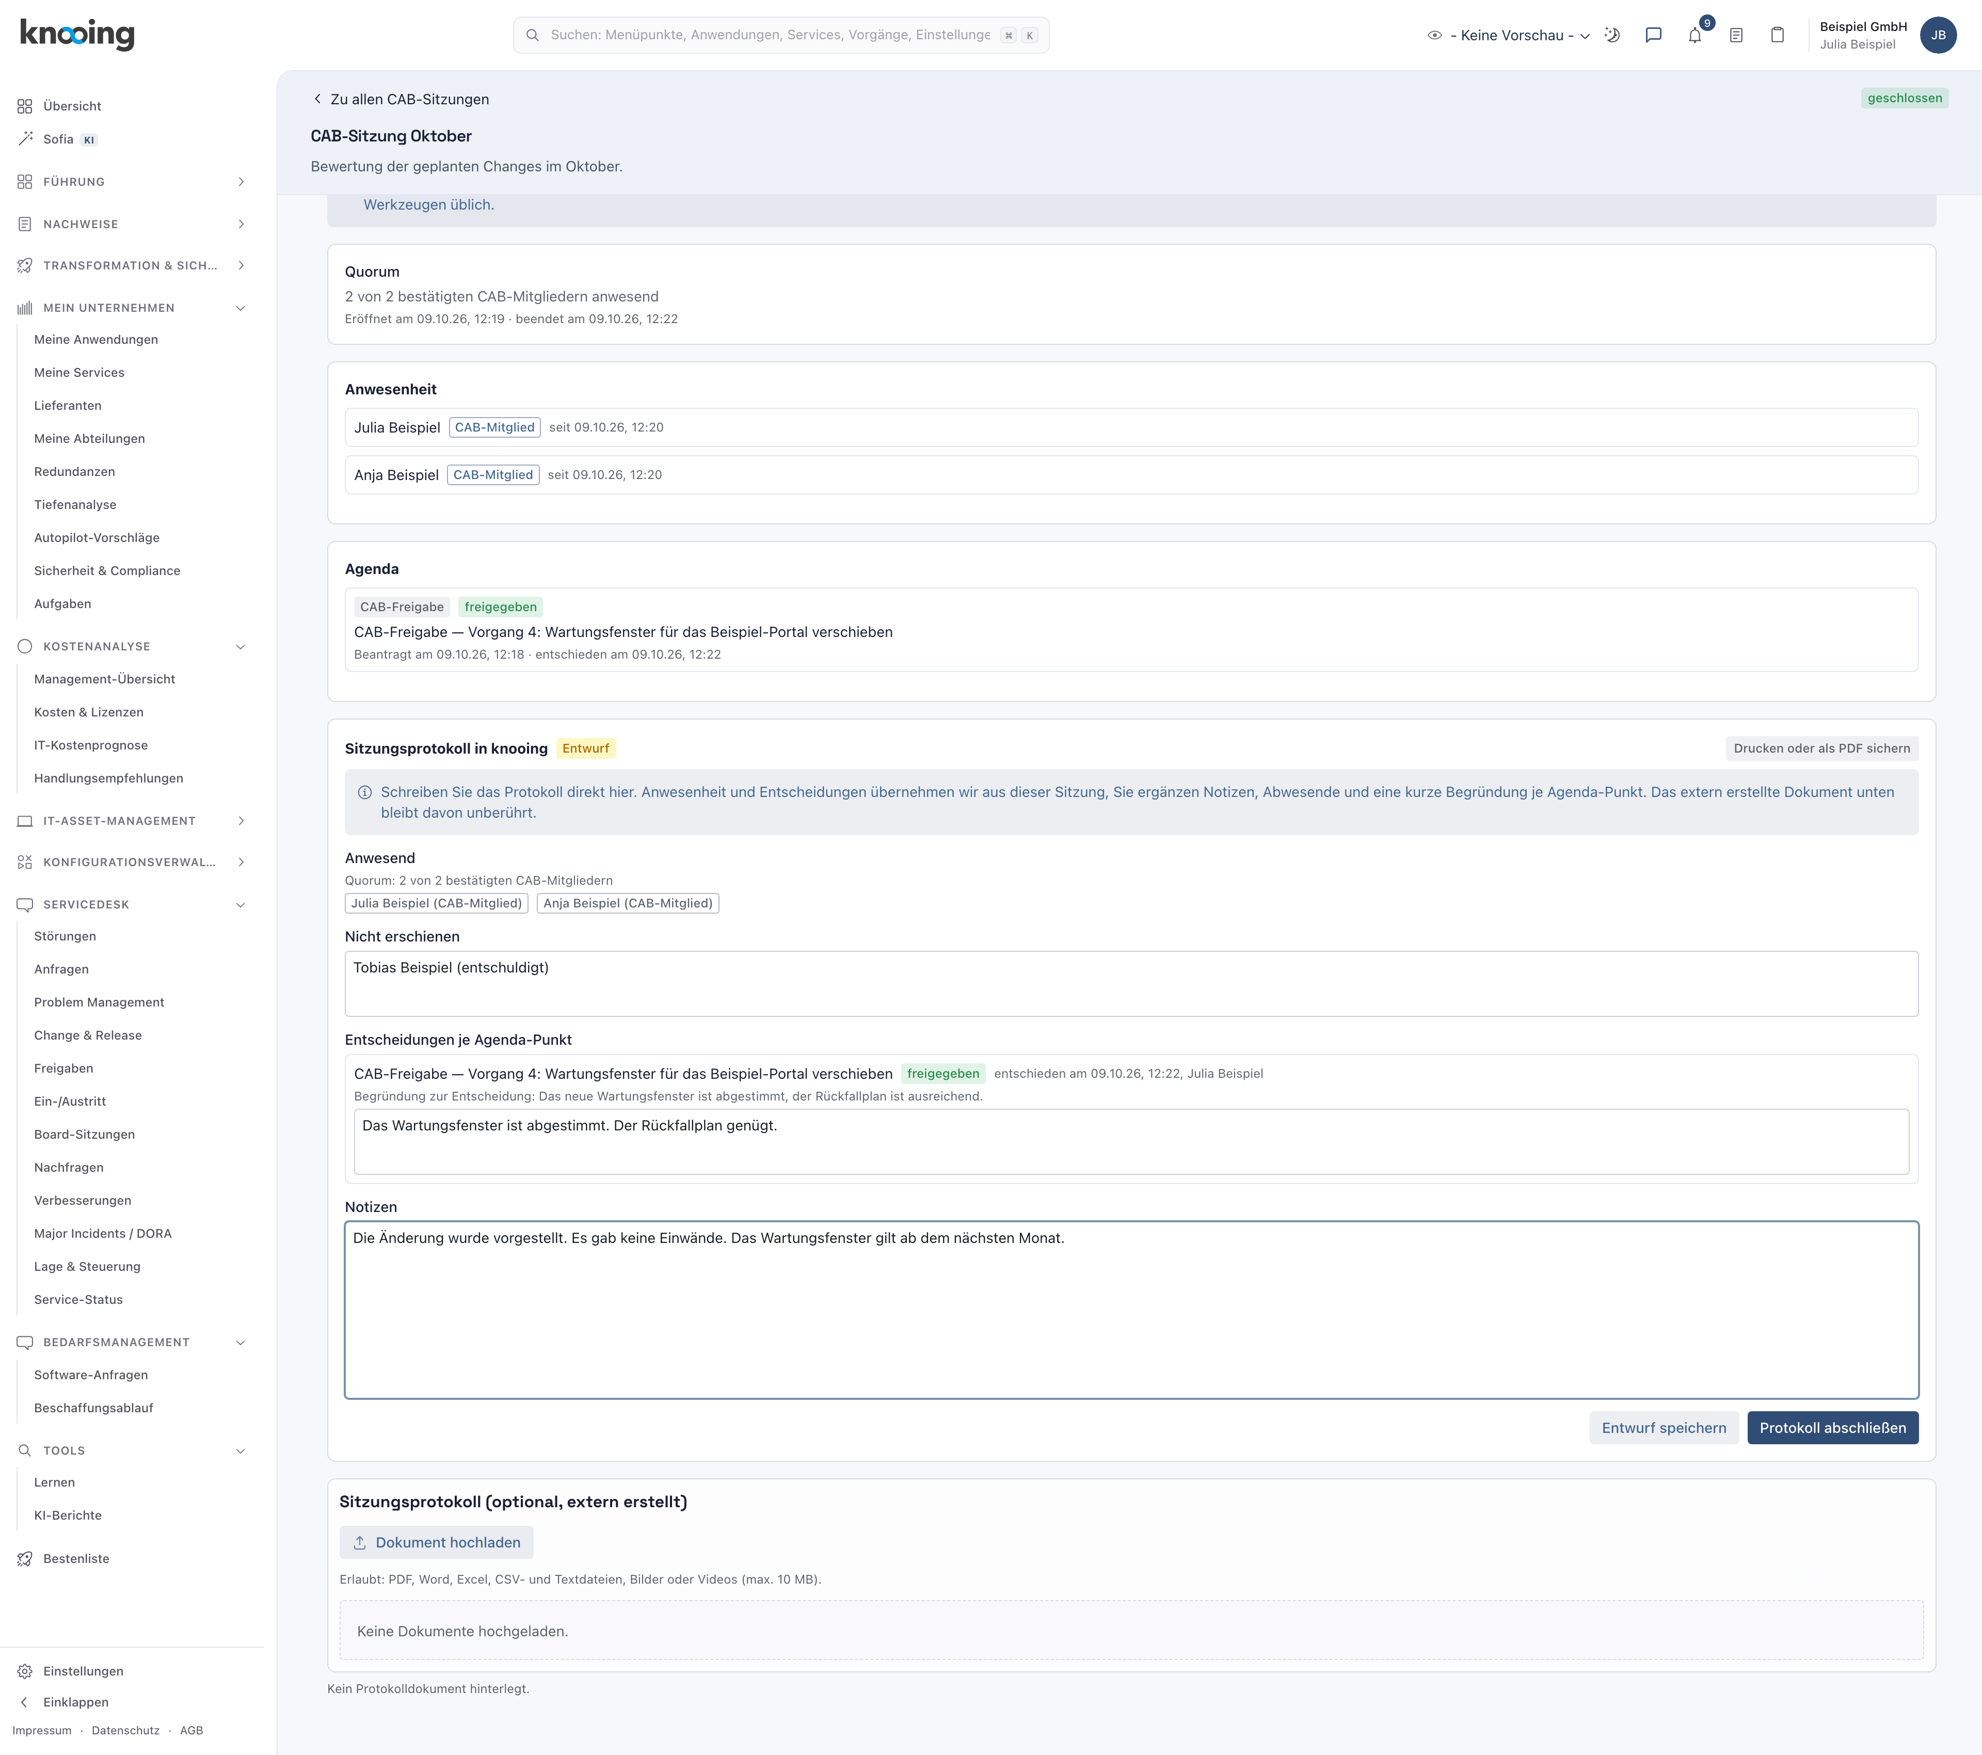Focus the Notizen text area
1982x1755 pixels.
[1131, 1309]
